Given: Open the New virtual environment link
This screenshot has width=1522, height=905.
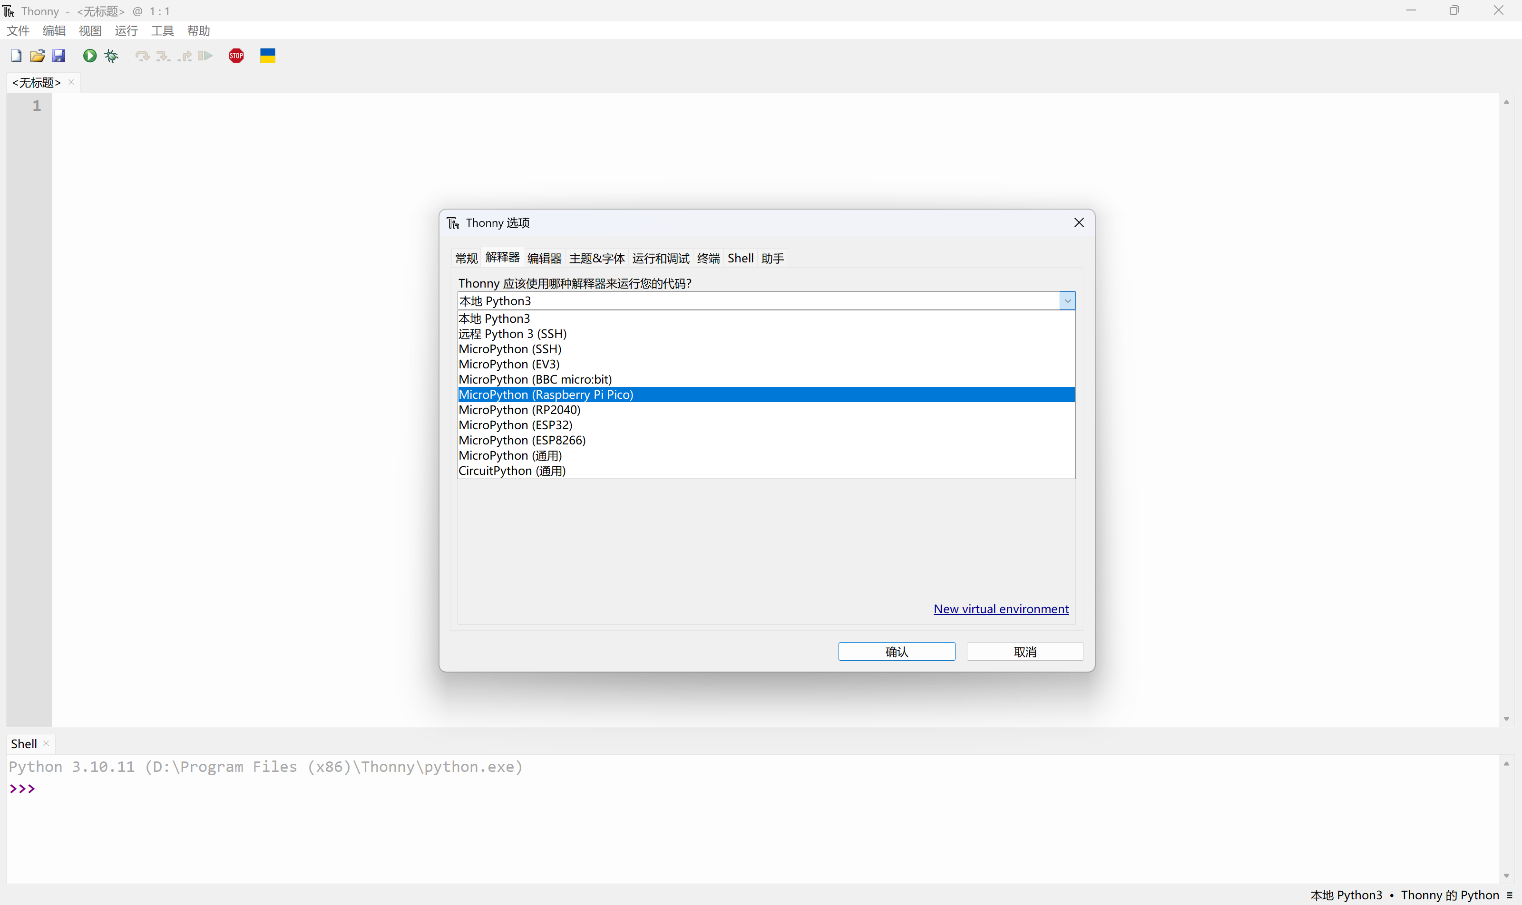Looking at the screenshot, I should (x=1001, y=608).
